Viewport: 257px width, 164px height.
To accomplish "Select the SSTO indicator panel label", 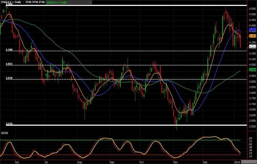I will click(x=4, y=133).
